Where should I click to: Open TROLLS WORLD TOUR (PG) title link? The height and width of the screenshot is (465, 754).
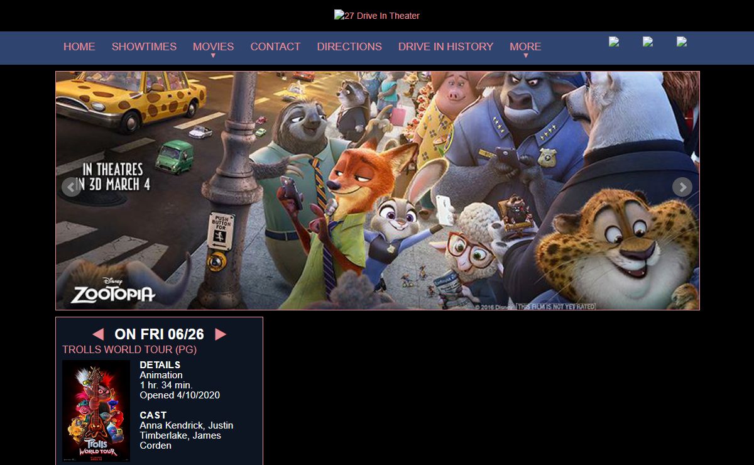pyautogui.click(x=129, y=349)
